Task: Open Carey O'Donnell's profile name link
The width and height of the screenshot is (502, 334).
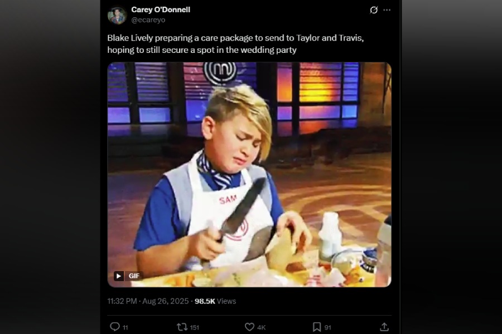Action: [161, 10]
